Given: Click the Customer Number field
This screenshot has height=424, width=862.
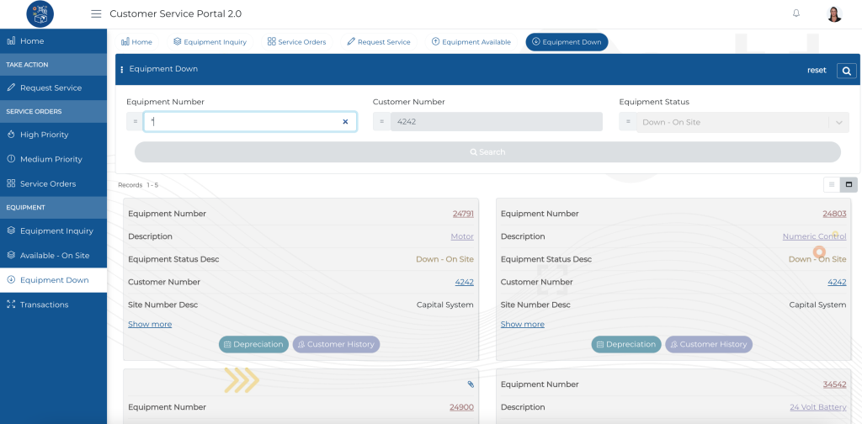Looking at the screenshot, I should point(497,122).
